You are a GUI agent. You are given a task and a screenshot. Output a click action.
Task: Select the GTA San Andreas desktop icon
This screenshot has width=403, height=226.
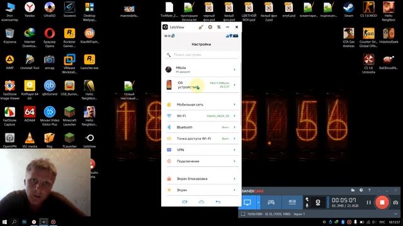tap(348, 38)
